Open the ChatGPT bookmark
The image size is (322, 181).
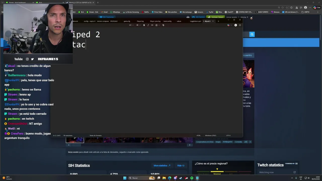point(229,12)
